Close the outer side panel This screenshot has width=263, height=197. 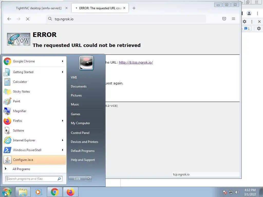click(259, 22)
